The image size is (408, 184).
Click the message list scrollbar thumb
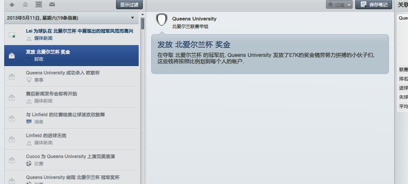pos(142,23)
